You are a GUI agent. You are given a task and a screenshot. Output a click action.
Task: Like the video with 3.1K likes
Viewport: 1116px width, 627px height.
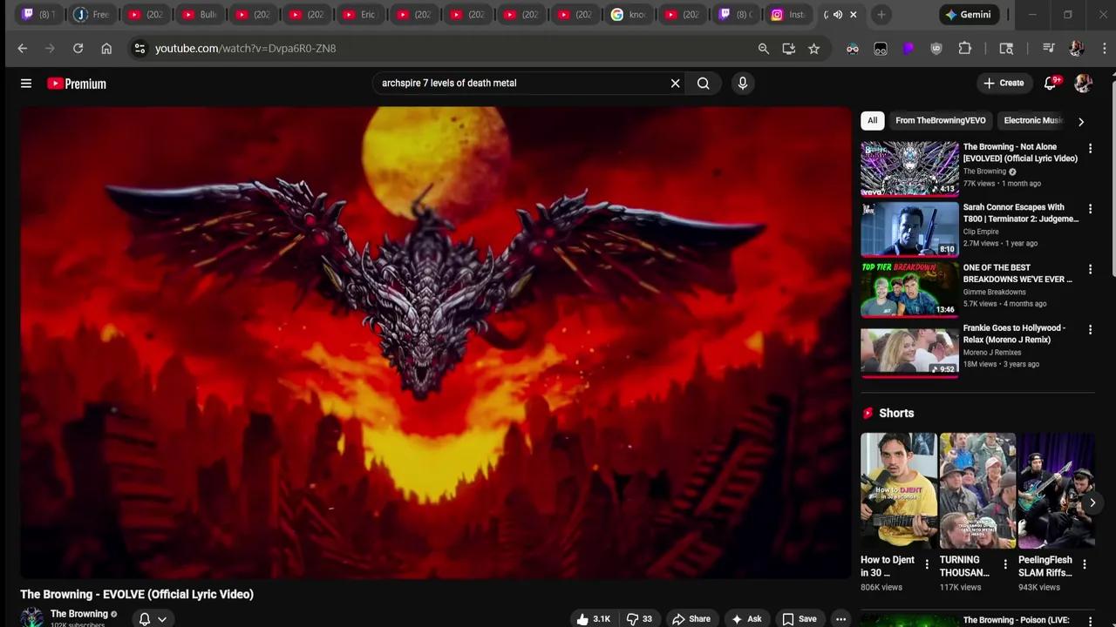coord(593,619)
